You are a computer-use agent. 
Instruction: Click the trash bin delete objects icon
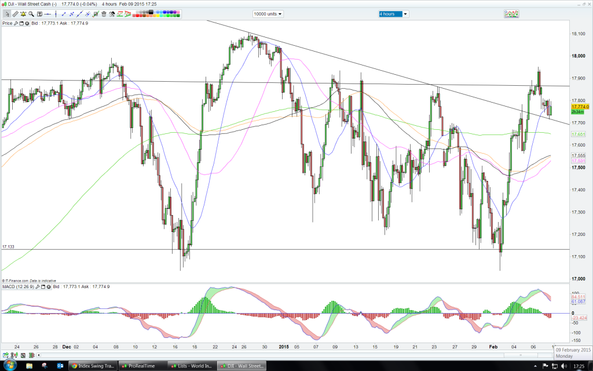click(x=104, y=14)
